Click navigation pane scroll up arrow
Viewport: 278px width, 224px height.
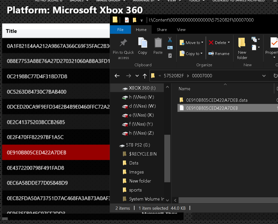[x=167, y=87]
